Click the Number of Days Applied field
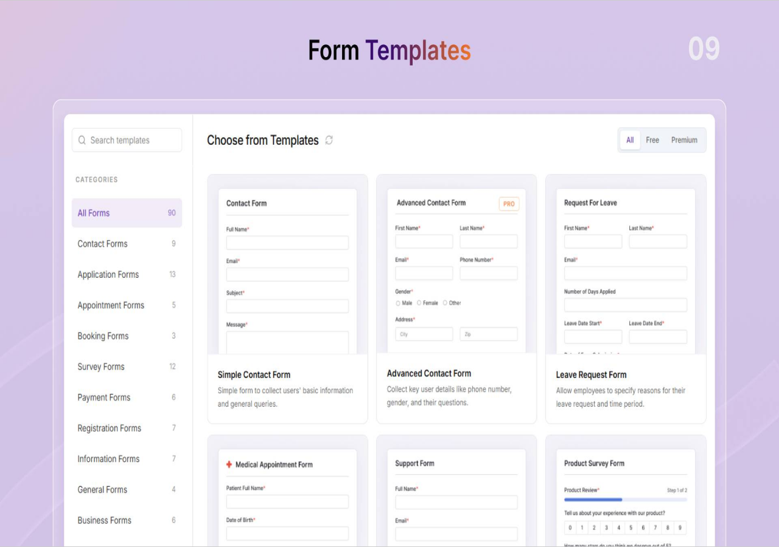The width and height of the screenshot is (779, 547). point(626,304)
